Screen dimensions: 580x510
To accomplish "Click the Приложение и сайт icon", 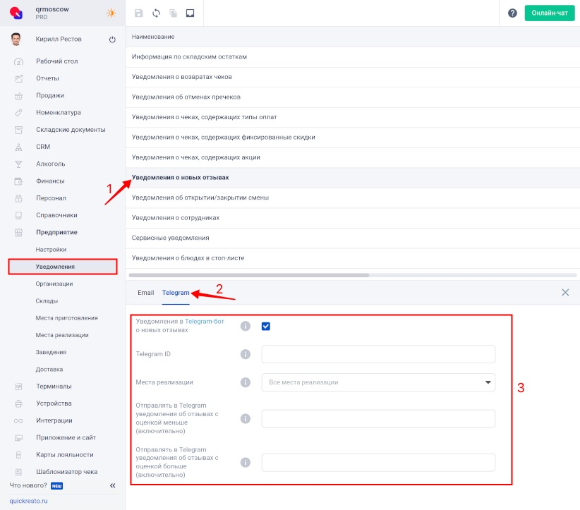I will click(x=18, y=438).
